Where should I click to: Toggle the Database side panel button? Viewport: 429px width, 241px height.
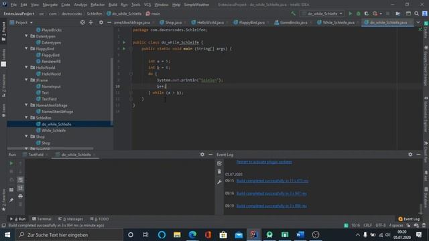click(426, 197)
